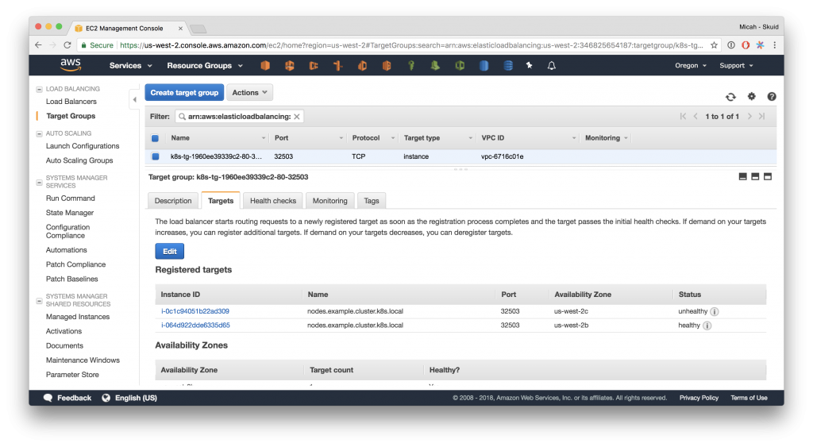Screen dimensions: 813x447
Task: Click the filter search input field
Action: click(x=239, y=117)
